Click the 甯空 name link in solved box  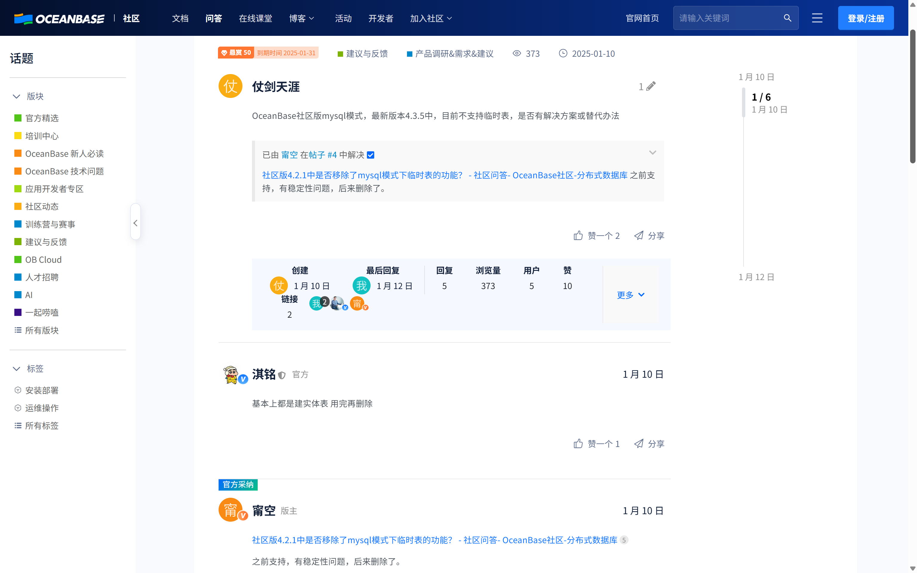coord(290,155)
